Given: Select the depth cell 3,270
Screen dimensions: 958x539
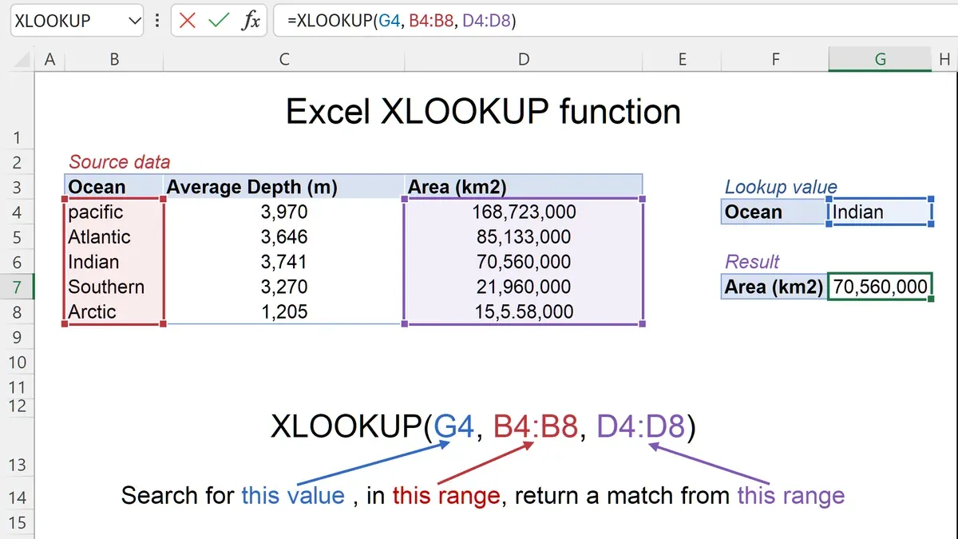Looking at the screenshot, I should (x=284, y=287).
